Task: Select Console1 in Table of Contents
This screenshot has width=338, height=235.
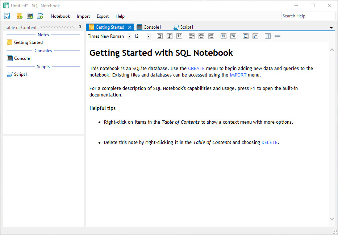Action: 20,58
